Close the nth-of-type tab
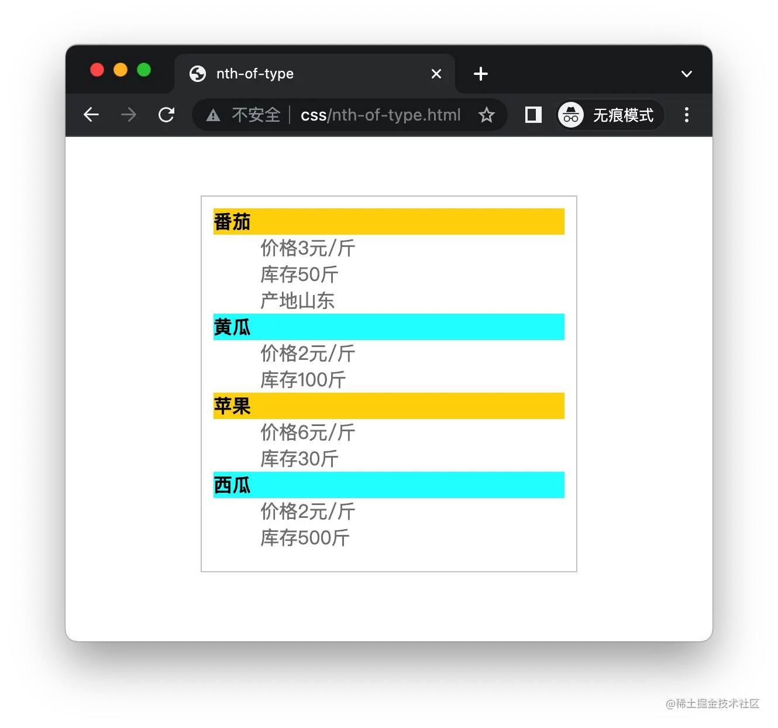Screen dimensions: 778x728 click(436, 74)
